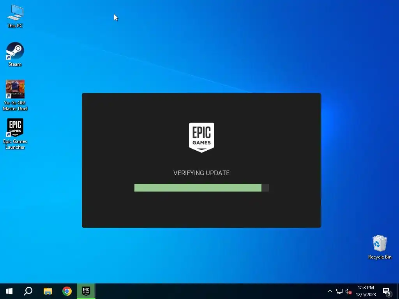The height and width of the screenshot is (299, 399).
Task: Select the This PC desktop icon
Action: (15, 16)
